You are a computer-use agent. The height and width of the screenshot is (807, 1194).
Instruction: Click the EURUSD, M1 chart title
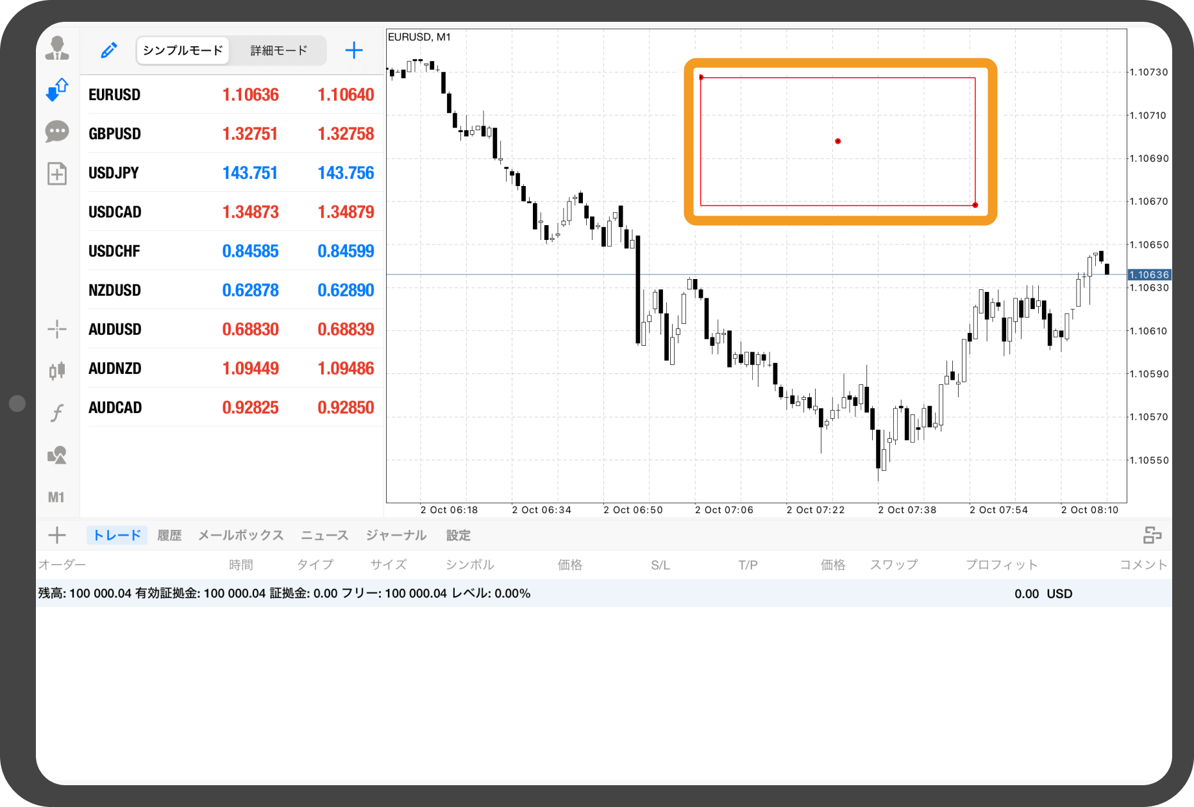[419, 37]
